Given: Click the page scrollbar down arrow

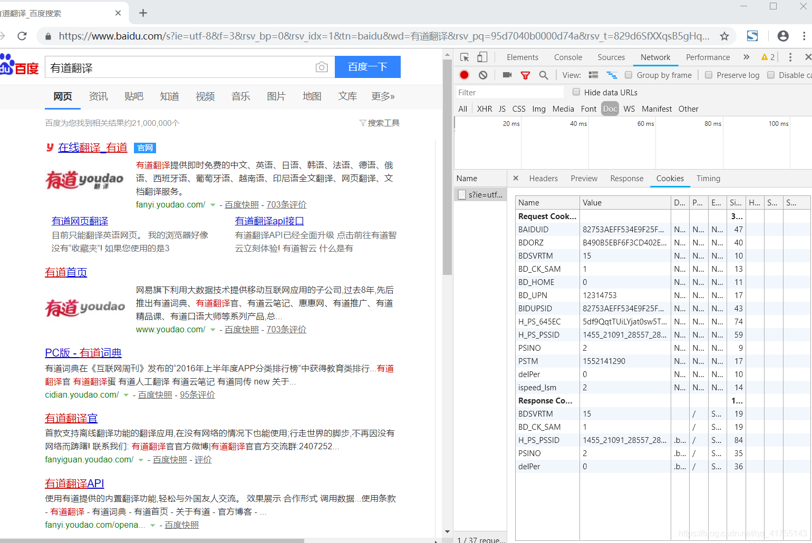Looking at the screenshot, I should 447,532.
